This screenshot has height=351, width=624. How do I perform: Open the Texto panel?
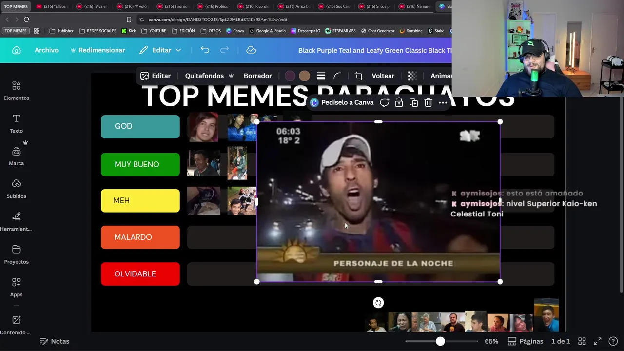tap(16, 124)
